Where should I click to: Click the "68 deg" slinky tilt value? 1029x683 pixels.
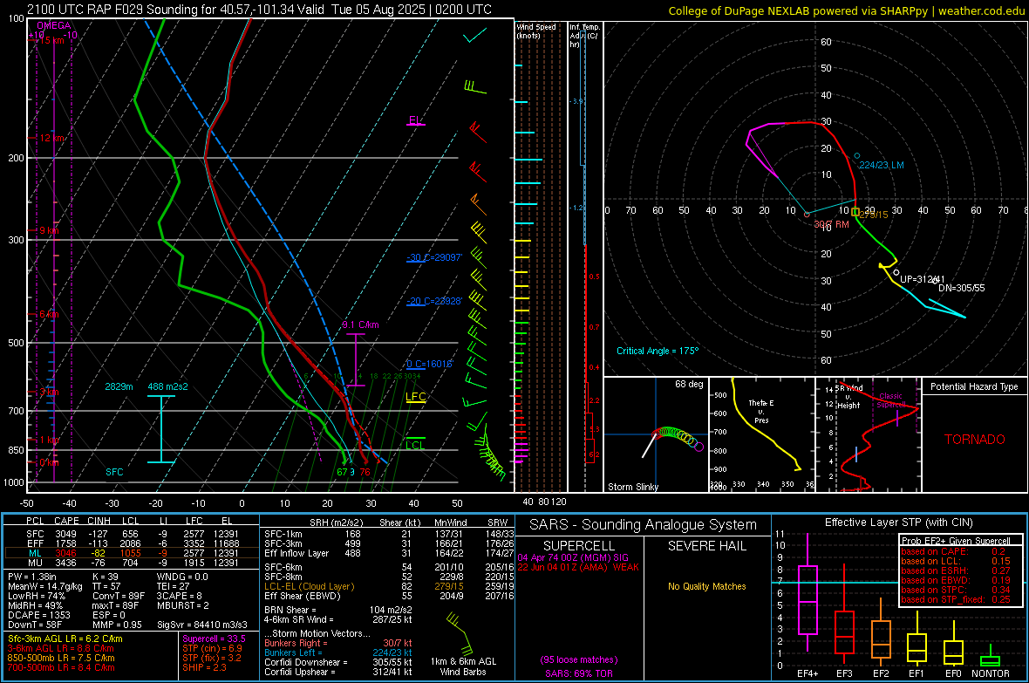coord(689,384)
